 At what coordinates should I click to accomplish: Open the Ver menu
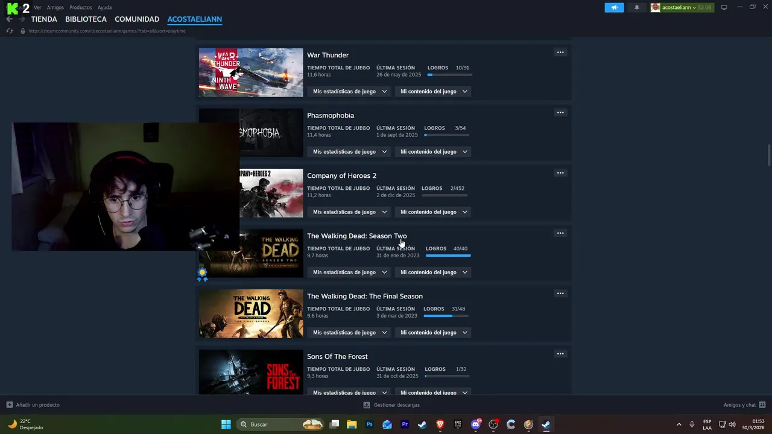pos(37,8)
